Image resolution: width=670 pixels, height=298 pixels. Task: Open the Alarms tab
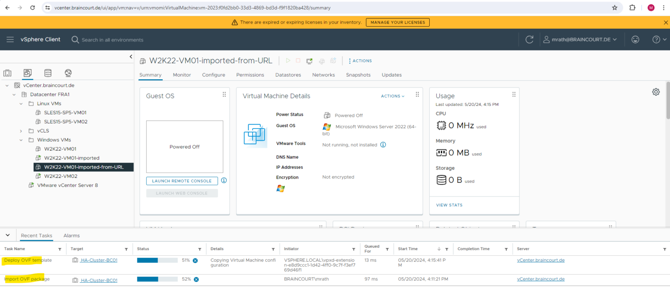[x=71, y=235]
